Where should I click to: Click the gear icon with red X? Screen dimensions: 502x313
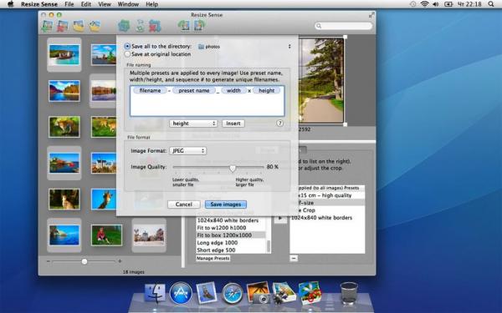155,26
